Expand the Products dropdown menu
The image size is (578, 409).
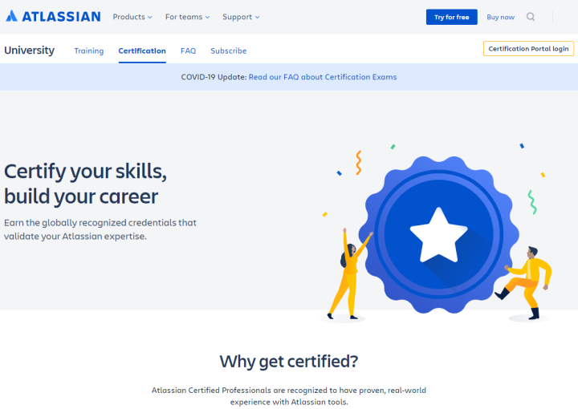coord(132,17)
